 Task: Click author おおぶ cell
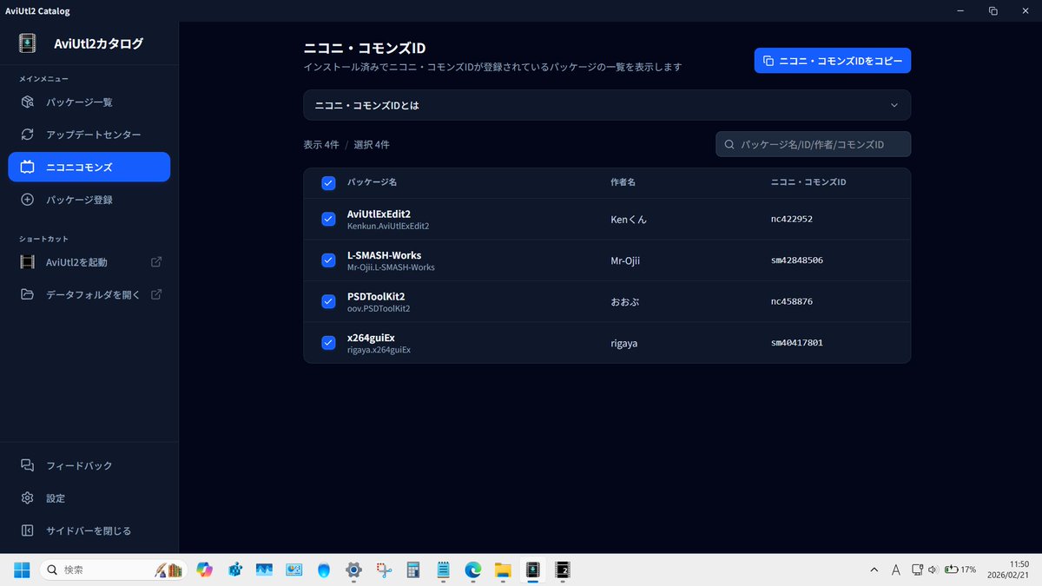tap(625, 301)
